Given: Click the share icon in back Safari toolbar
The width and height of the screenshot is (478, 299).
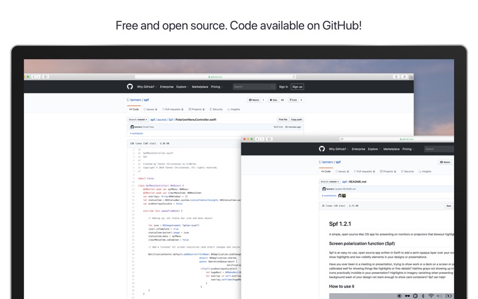Looking at the screenshot, I should (x=396, y=77).
